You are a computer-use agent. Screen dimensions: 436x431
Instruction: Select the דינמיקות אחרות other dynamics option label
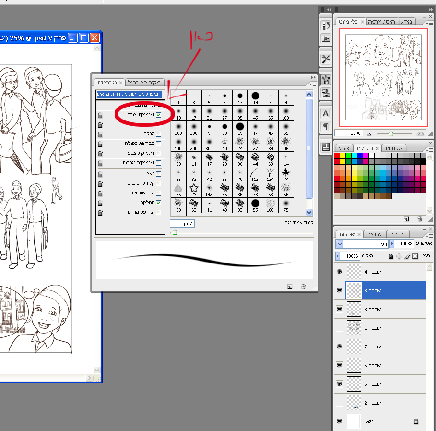coord(138,163)
